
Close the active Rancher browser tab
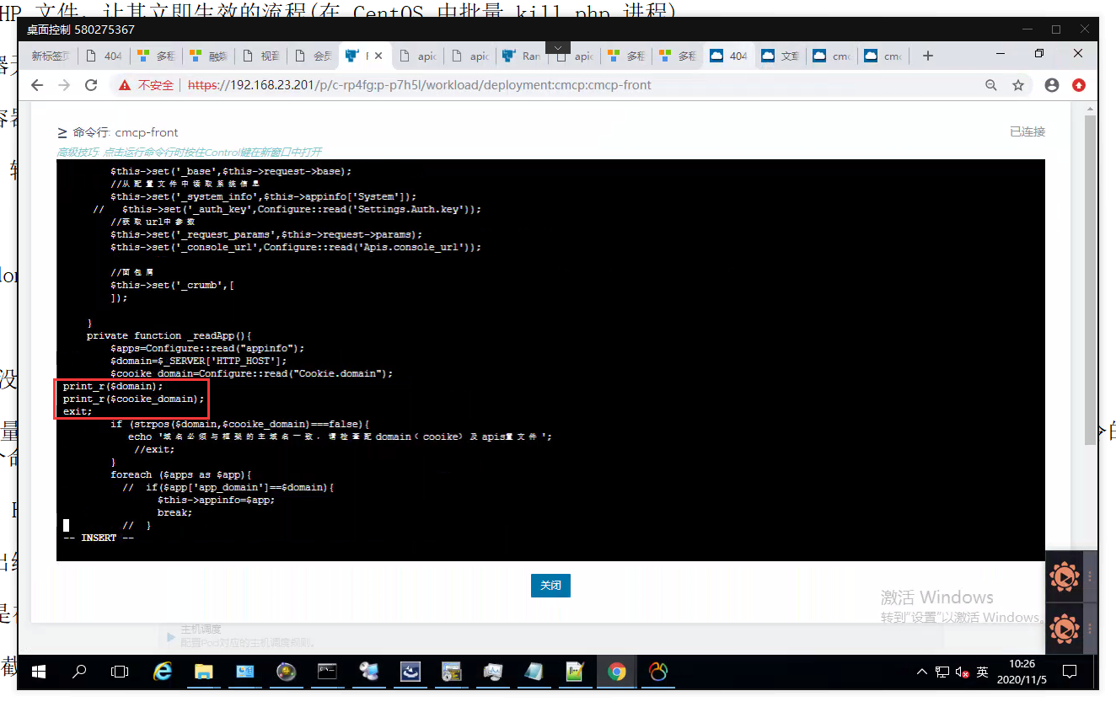tap(378, 56)
